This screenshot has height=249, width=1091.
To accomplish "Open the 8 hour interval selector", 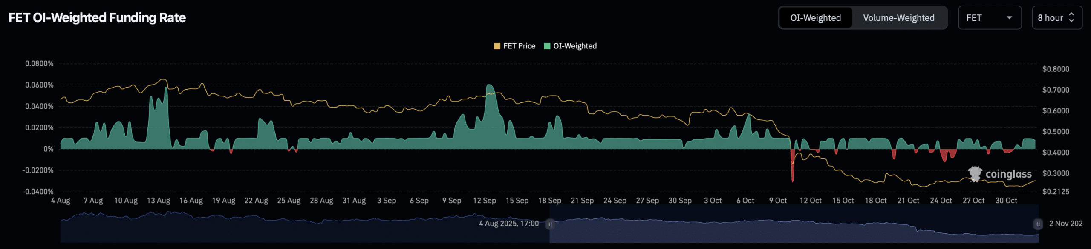I will click(x=1056, y=18).
